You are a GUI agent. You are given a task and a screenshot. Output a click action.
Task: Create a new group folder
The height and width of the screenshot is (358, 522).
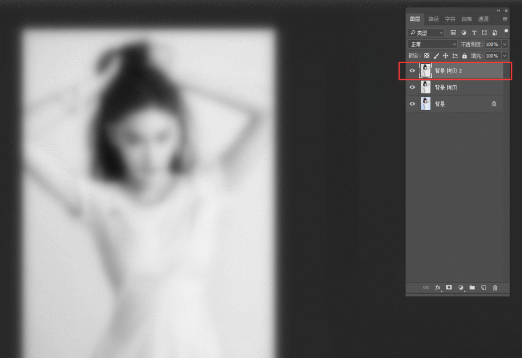(472, 287)
